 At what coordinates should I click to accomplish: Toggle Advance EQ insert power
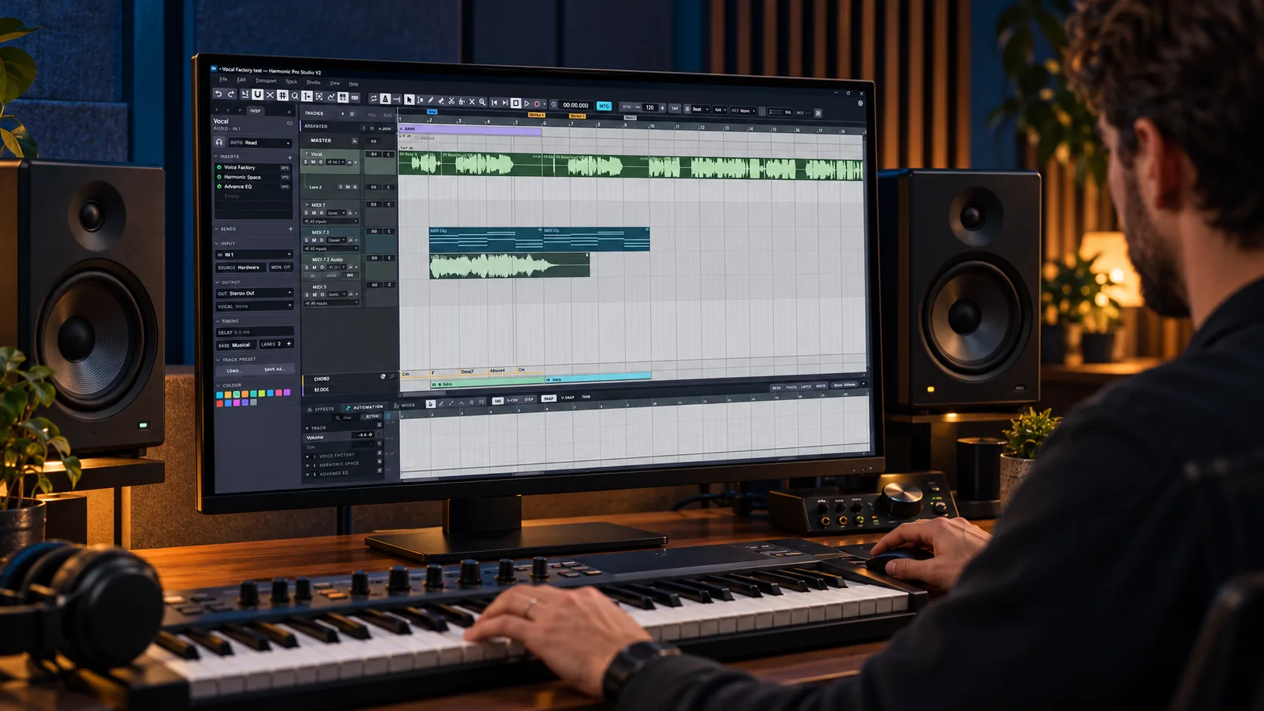coord(219,187)
